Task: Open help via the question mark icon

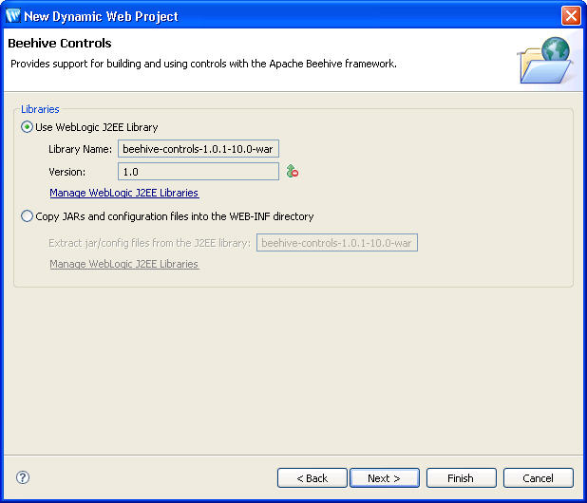Action: 23,477
